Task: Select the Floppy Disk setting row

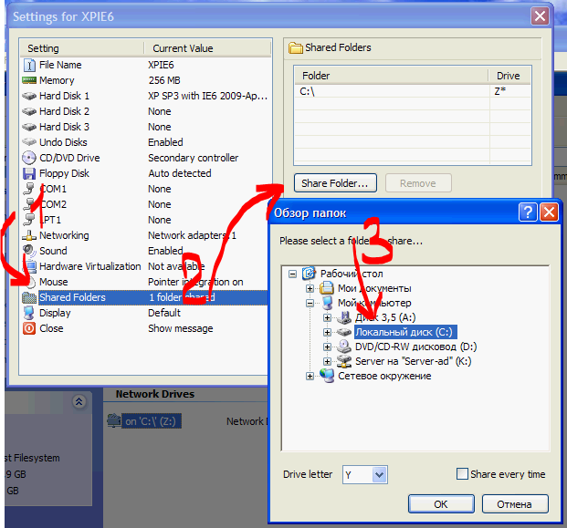Action: coord(144,173)
